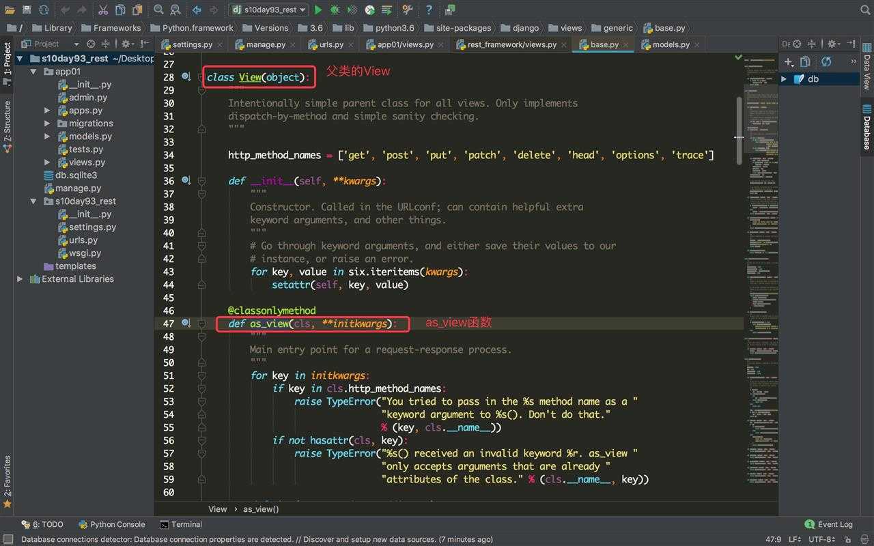Screen dimensions: 874x546
Task: Open the Python Console tool window
Action: [x=112, y=524]
